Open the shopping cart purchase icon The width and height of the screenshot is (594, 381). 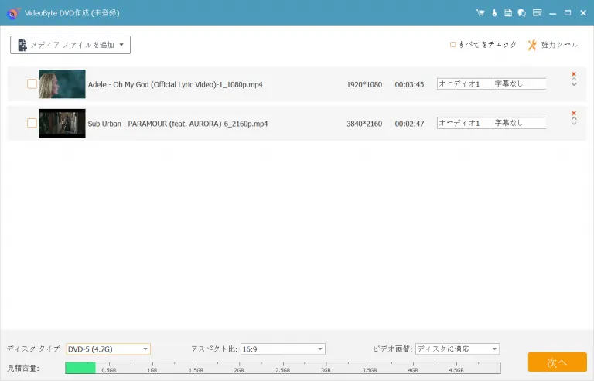click(x=480, y=13)
